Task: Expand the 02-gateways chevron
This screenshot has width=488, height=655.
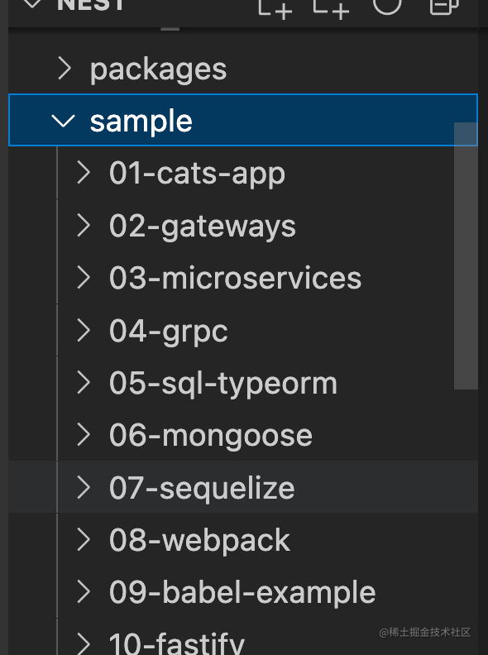Action: coord(84,226)
